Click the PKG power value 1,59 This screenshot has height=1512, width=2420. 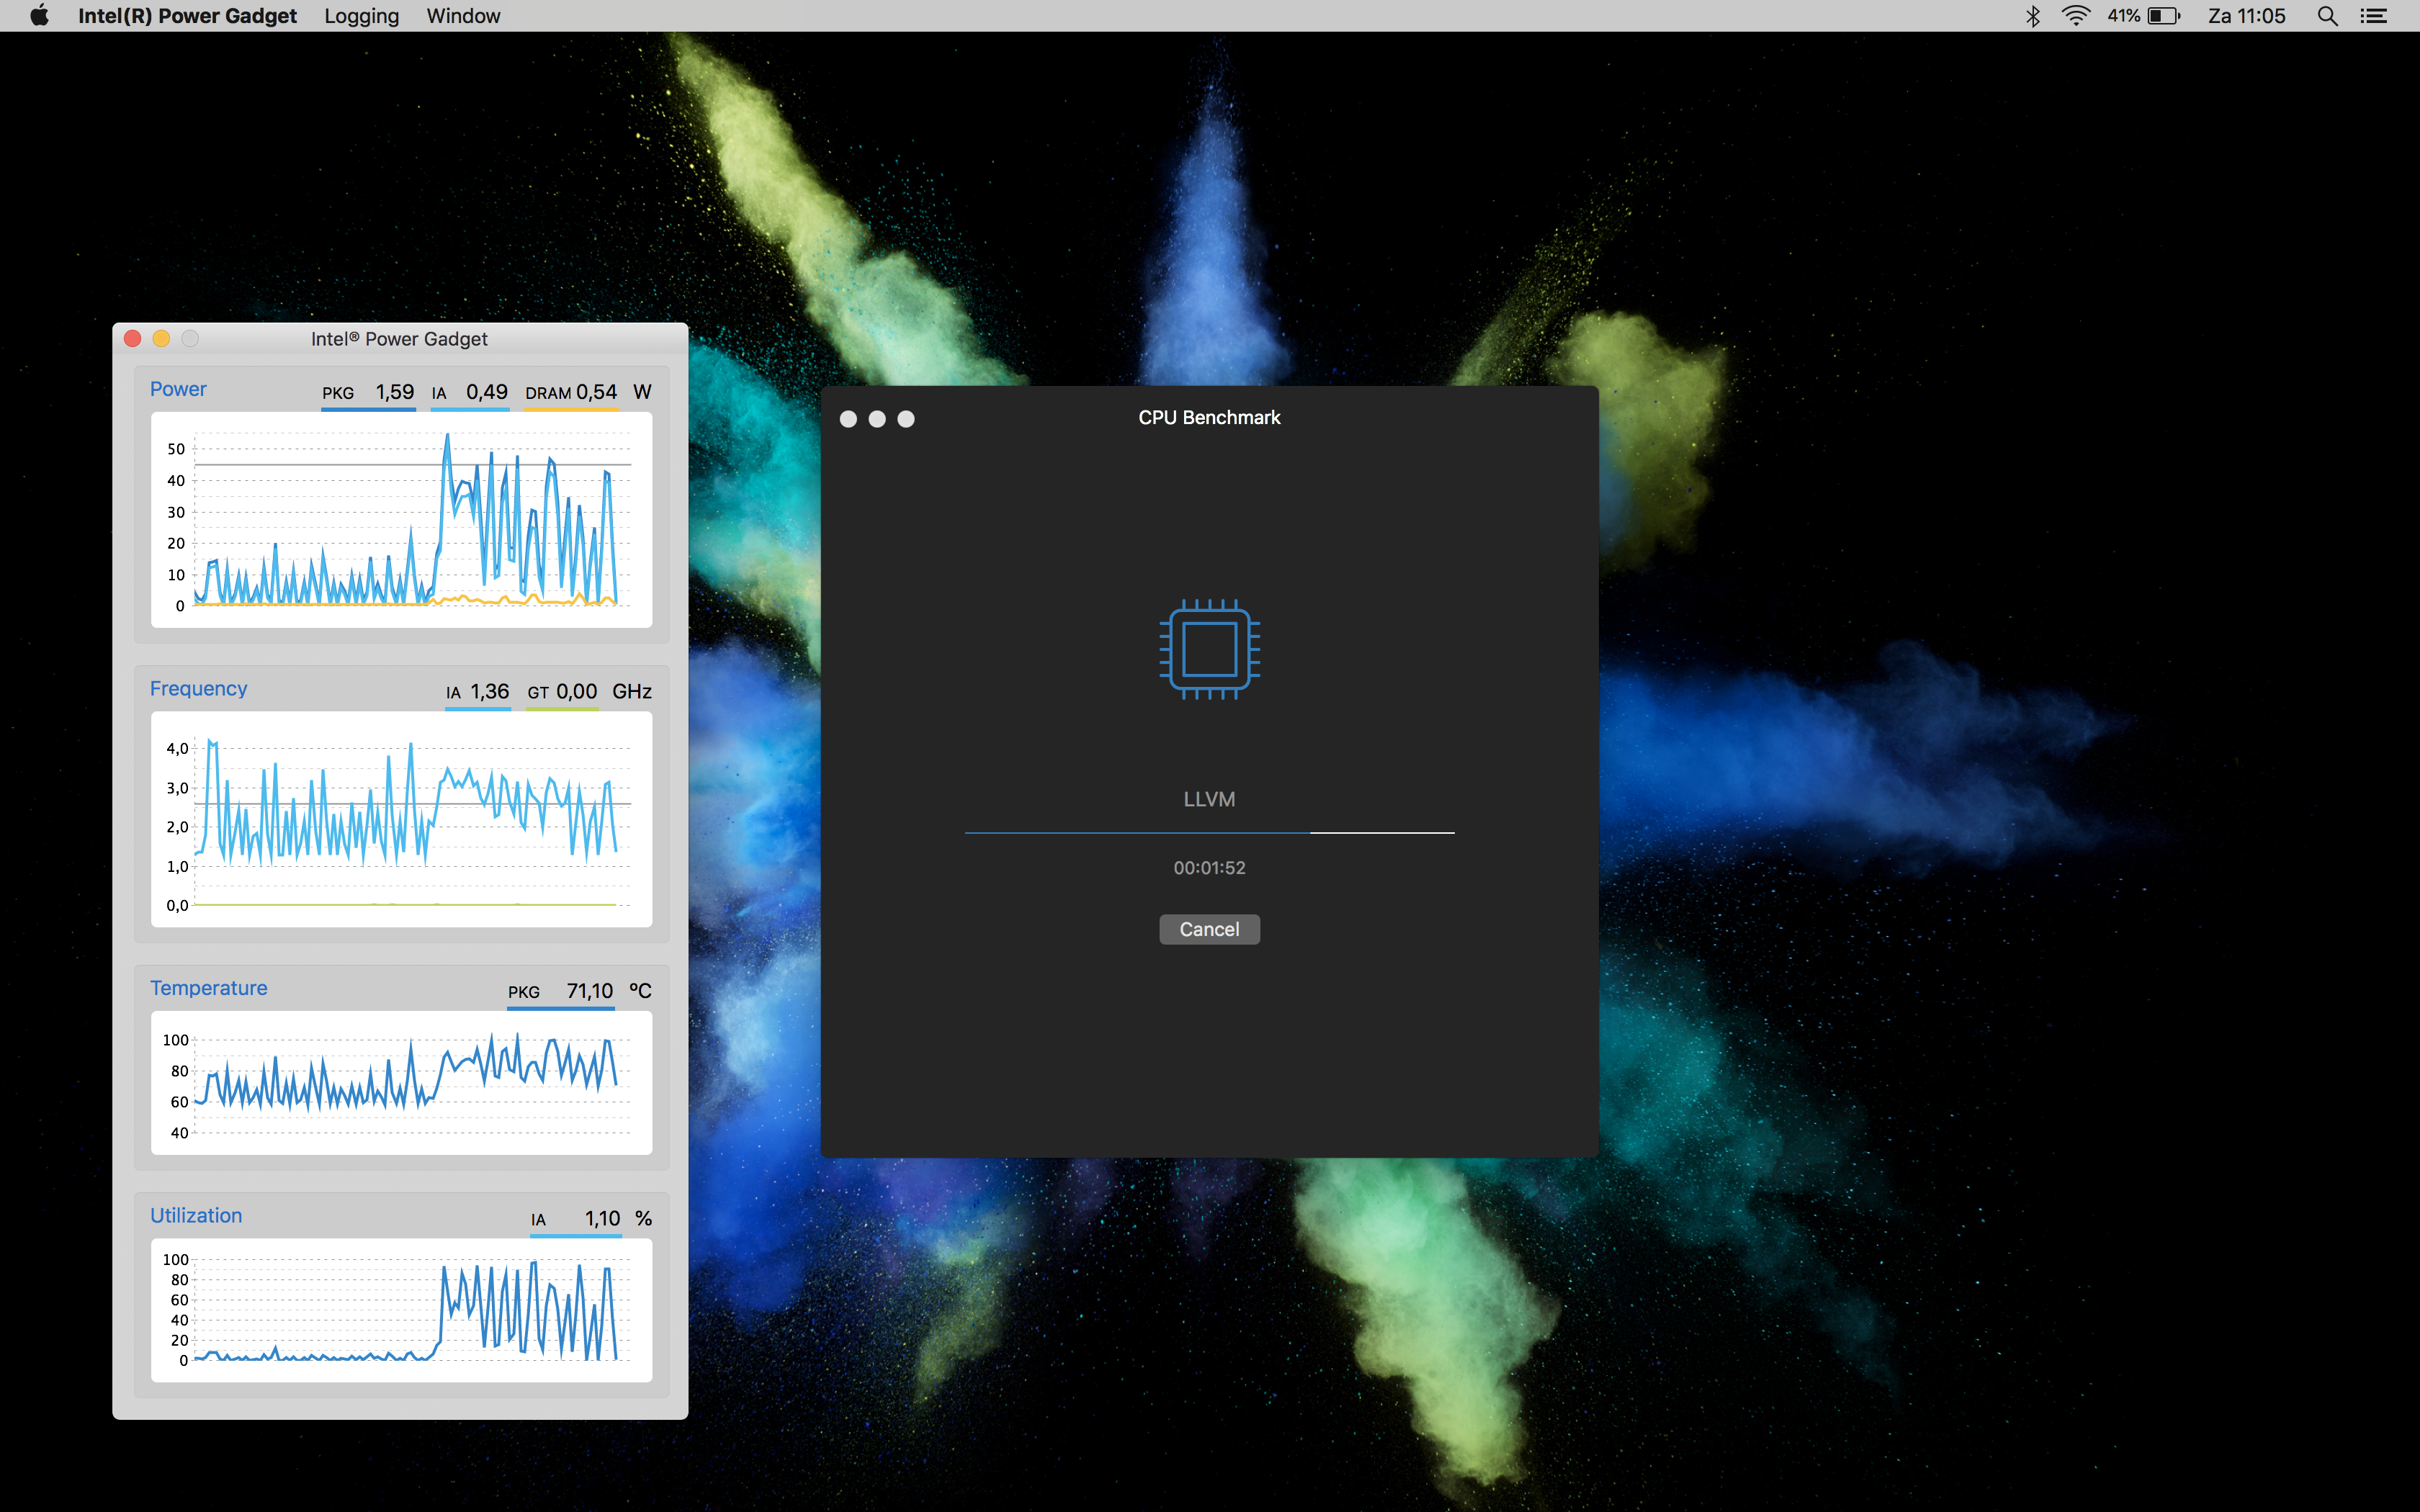click(x=395, y=392)
